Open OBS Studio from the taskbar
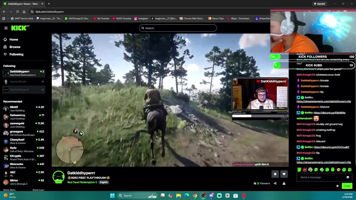 tap(203, 196)
